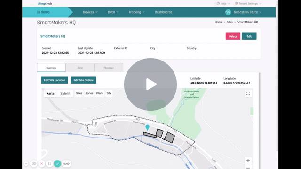Toggle the Zones map layer

89,93
